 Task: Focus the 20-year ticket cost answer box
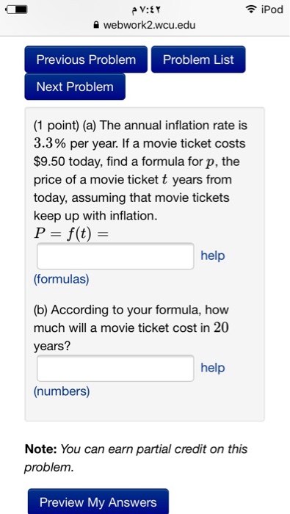pos(115,368)
